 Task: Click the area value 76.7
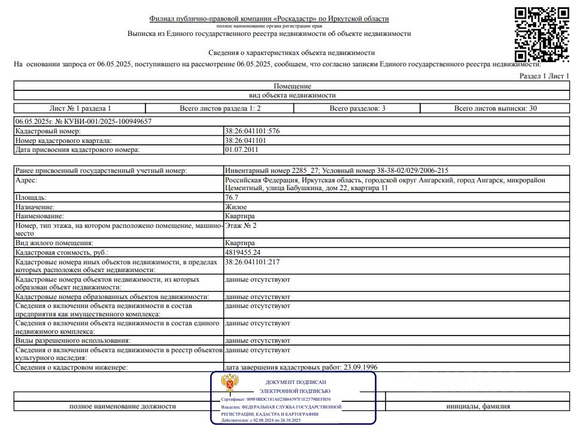coord(231,197)
